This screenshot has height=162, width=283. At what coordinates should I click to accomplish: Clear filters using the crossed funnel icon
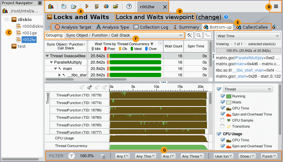(103, 156)
